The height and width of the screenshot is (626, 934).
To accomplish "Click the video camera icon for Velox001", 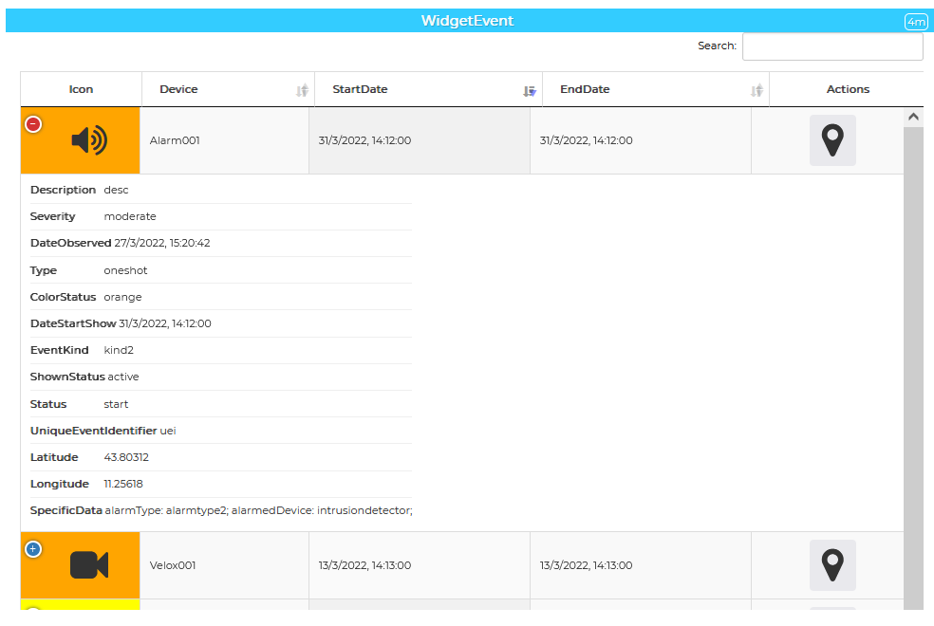I will (x=89, y=565).
